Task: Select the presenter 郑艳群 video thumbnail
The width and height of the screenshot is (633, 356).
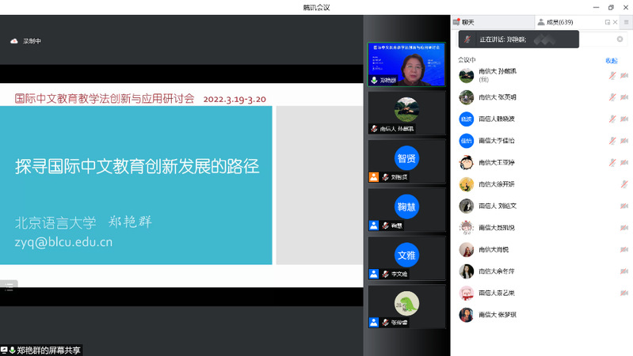Action: (406, 64)
